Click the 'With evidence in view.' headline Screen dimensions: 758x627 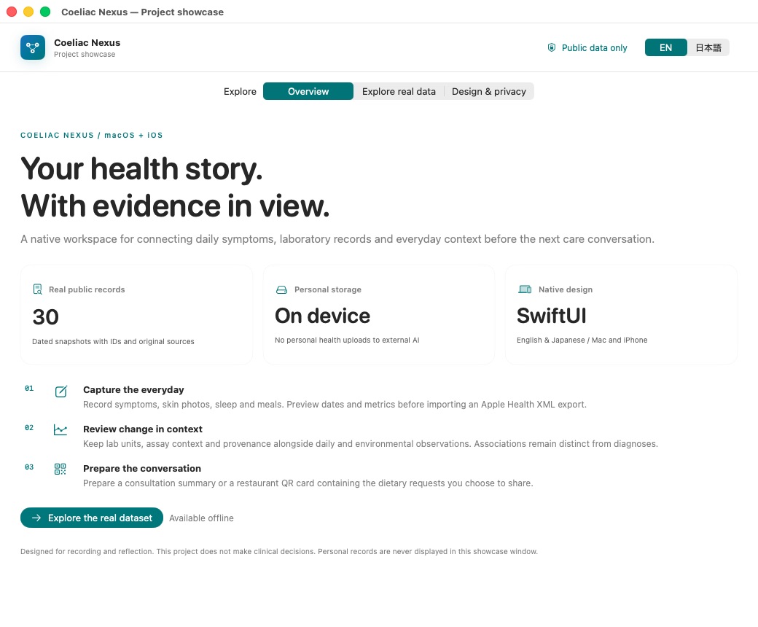(x=175, y=206)
